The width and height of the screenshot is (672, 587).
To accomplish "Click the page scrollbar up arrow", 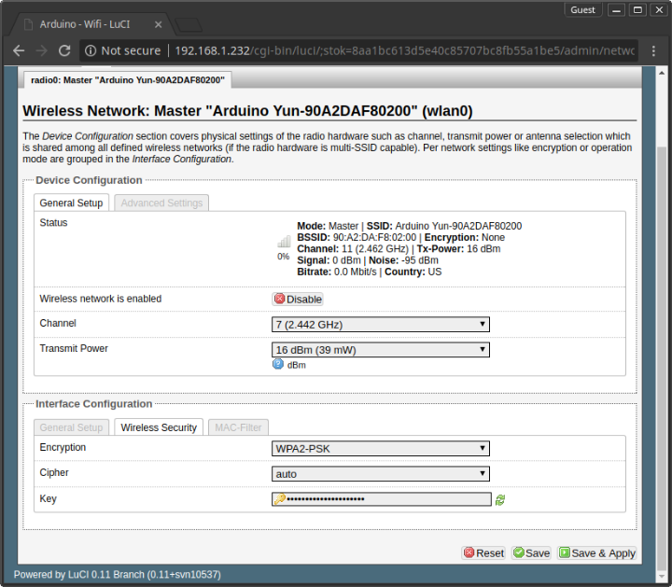I will tap(662, 73).
